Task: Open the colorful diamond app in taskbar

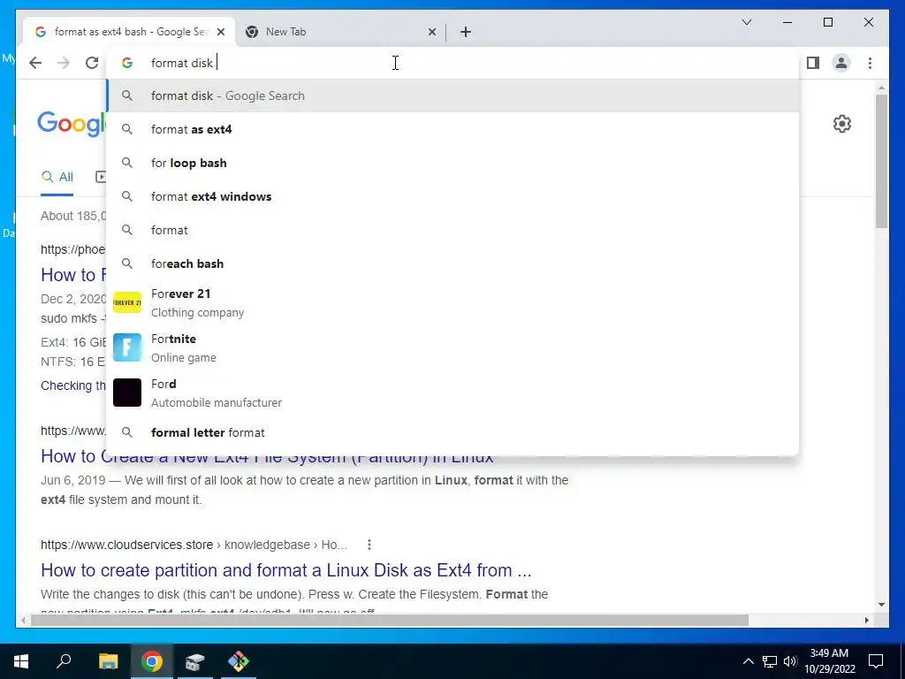Action: [239, 660]
